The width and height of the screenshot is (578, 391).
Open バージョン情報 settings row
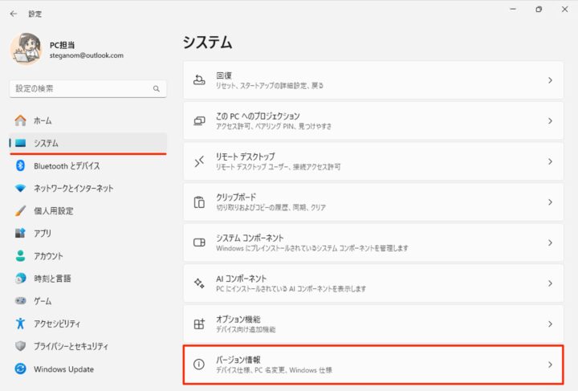(x=373, y=365)
